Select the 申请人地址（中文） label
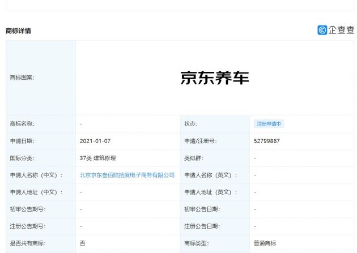The image size is (357, 253). click(x=36, y=192)
